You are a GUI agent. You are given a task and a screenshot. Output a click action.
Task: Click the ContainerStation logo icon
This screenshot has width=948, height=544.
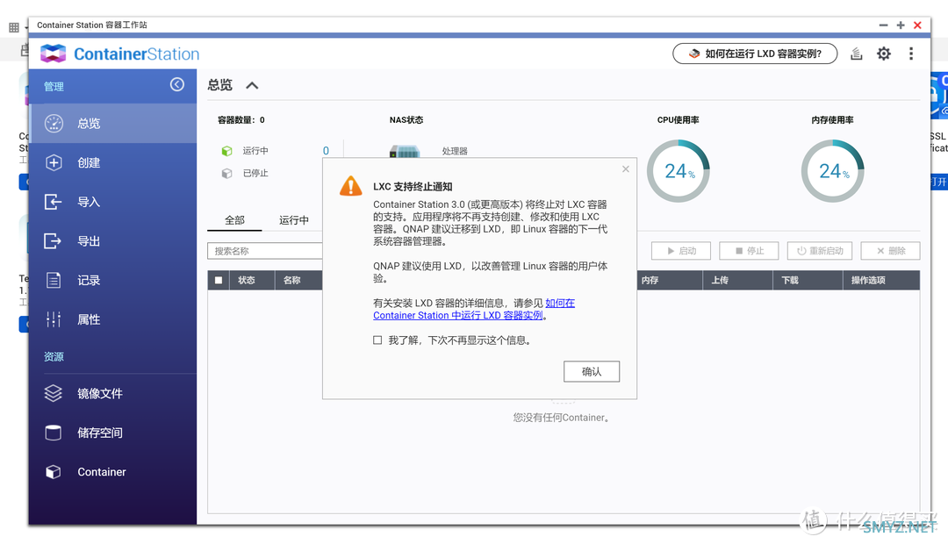pos(54,54)
